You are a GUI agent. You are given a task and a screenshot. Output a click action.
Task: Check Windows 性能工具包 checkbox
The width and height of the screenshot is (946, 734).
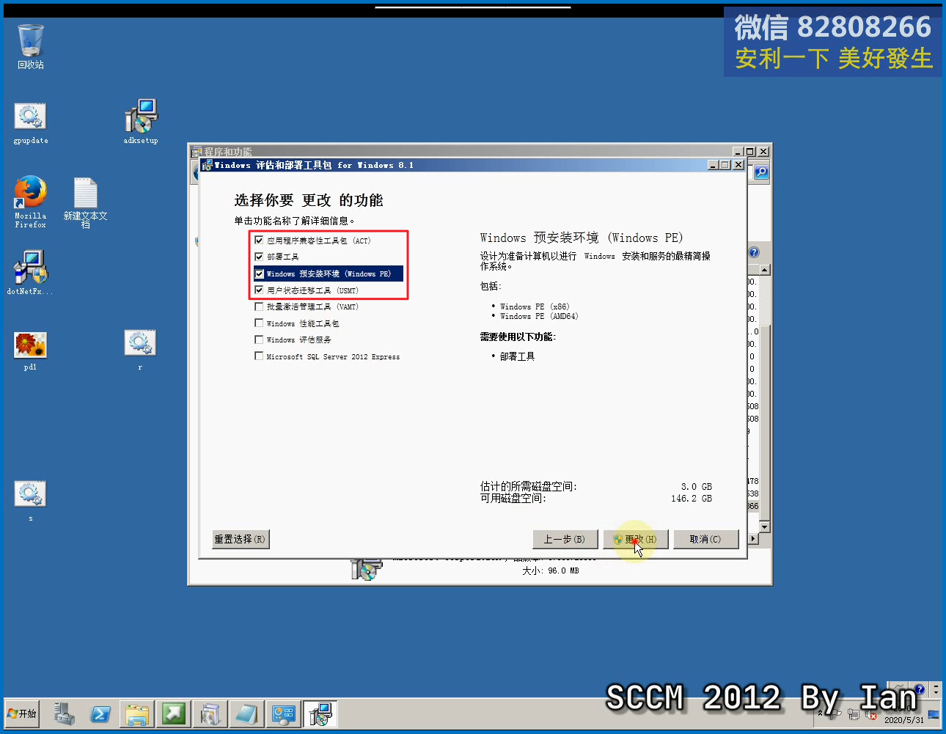point(259,323)
